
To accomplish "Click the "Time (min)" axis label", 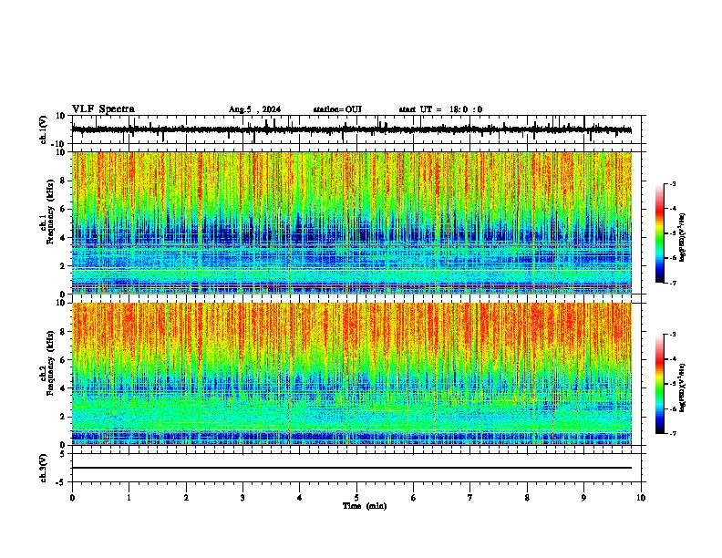I will 365,506.
